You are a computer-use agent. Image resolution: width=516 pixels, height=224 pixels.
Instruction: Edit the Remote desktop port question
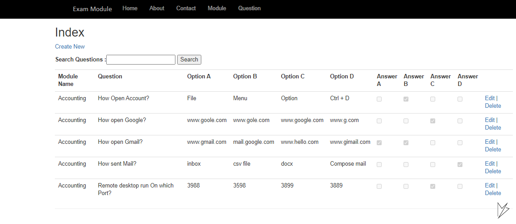(x=490, y=185)
